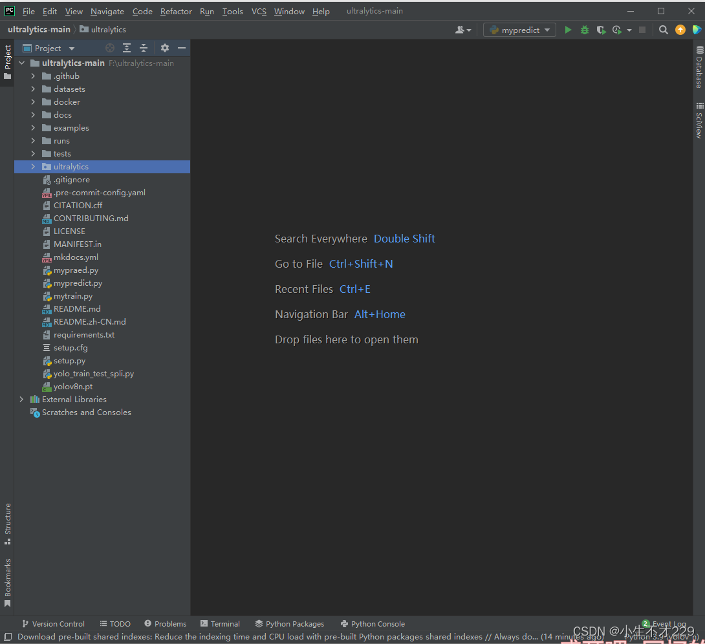
Task: Open the Event Log
Action: tap(664, 624)
